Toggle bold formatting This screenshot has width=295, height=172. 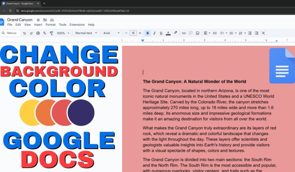click(x=147, y=33)
